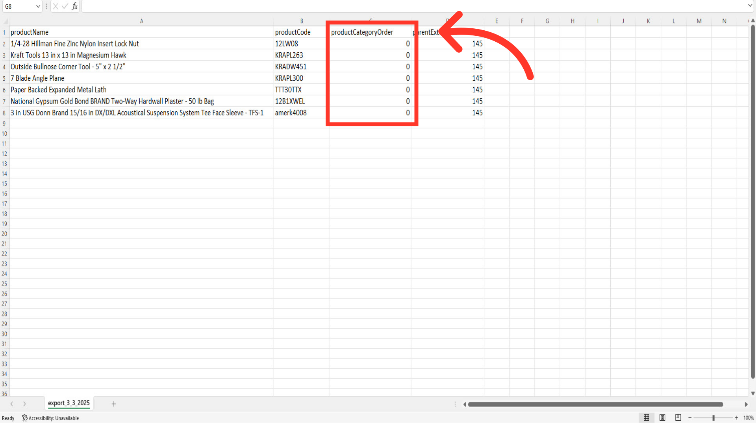Image resolution: width=756 pixels, height=425 pixels.
Task: Click the zoom in plus button
Action: click(736, 418)
